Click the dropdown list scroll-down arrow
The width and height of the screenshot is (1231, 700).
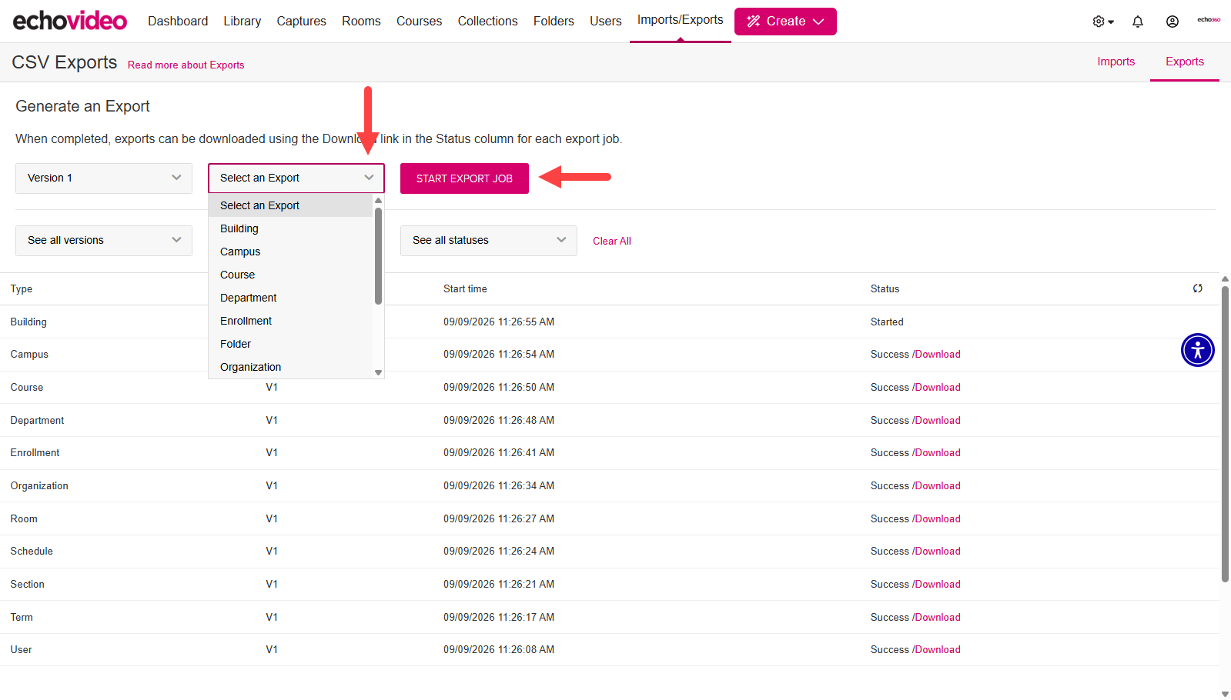(378, 372)
